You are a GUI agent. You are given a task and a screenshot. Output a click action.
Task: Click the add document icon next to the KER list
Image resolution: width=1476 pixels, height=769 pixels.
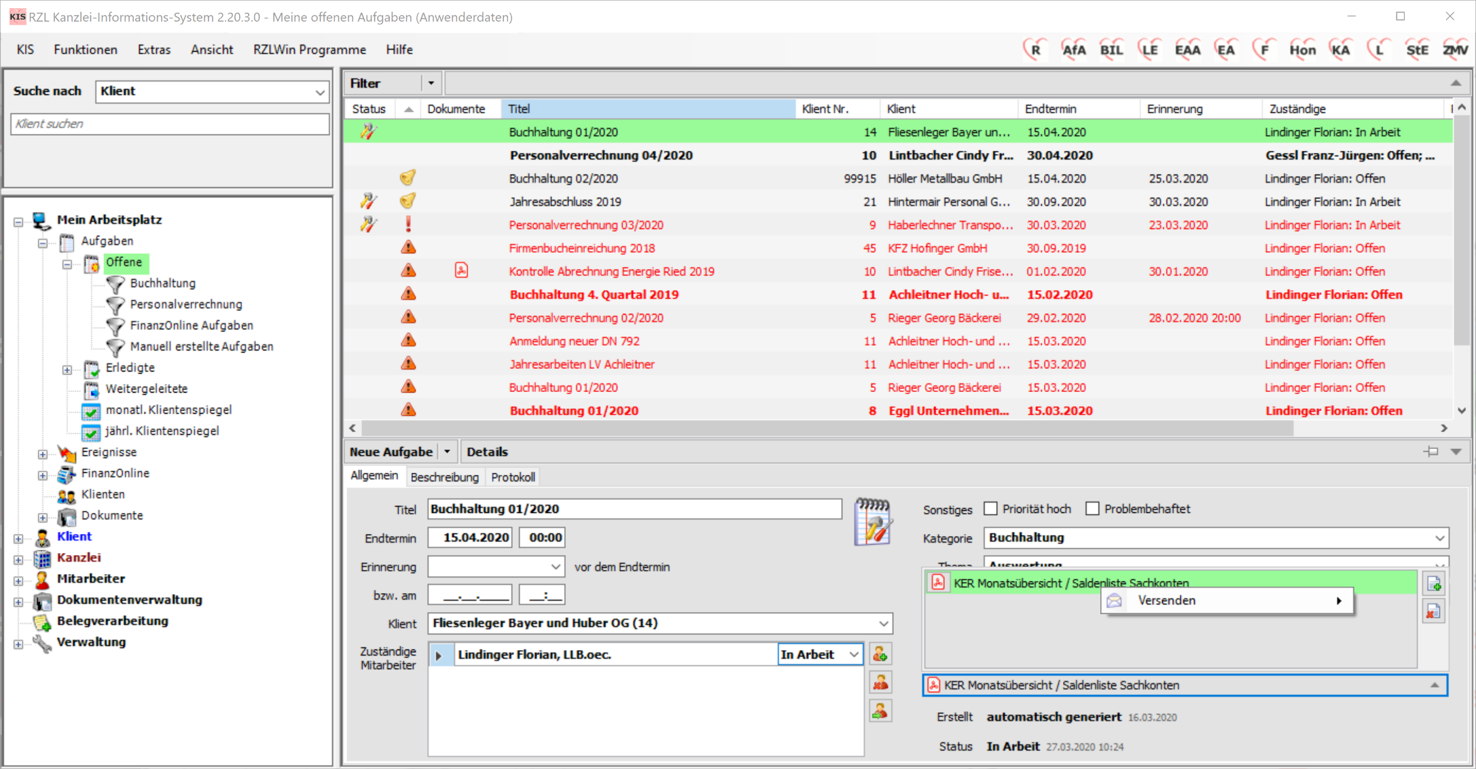tap(1434, 584)
